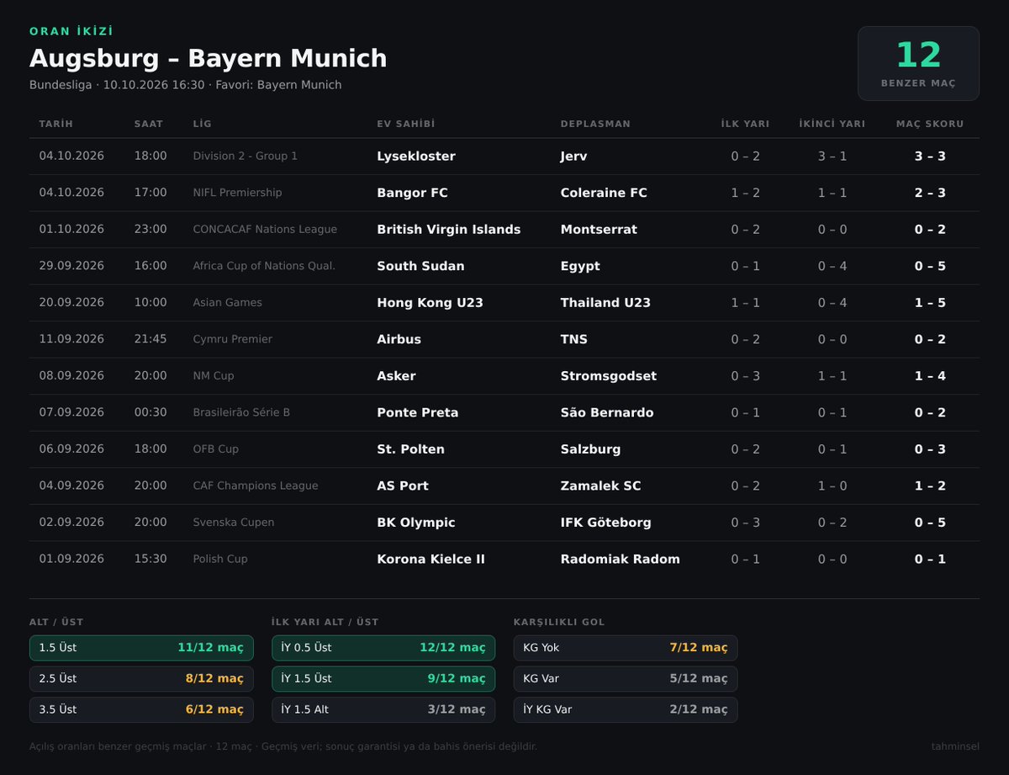1009x775 pixels.
Task: Click the Cymru Premier league cell
Action: [x=232, y=339]
